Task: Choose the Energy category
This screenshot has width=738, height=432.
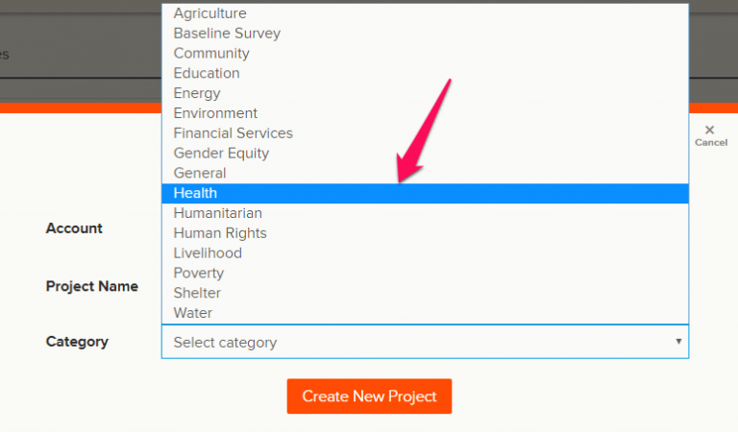Action: click(197, 94)
